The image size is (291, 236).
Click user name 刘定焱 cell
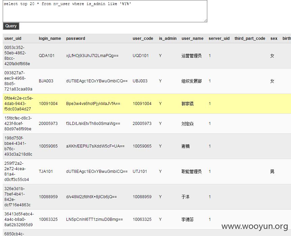pyautogui.click(x=187, y=124)
